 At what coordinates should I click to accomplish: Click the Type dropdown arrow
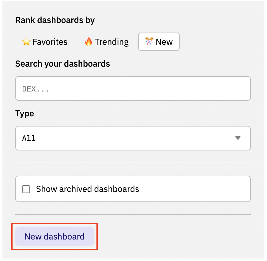tap(238, 138)
